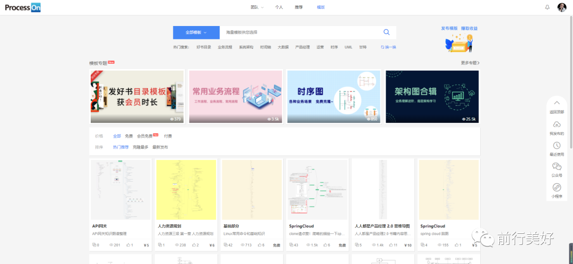Open the 小程序 mini program icon
Viewport: 573px width, 264px height.
(x=557, y=187)
